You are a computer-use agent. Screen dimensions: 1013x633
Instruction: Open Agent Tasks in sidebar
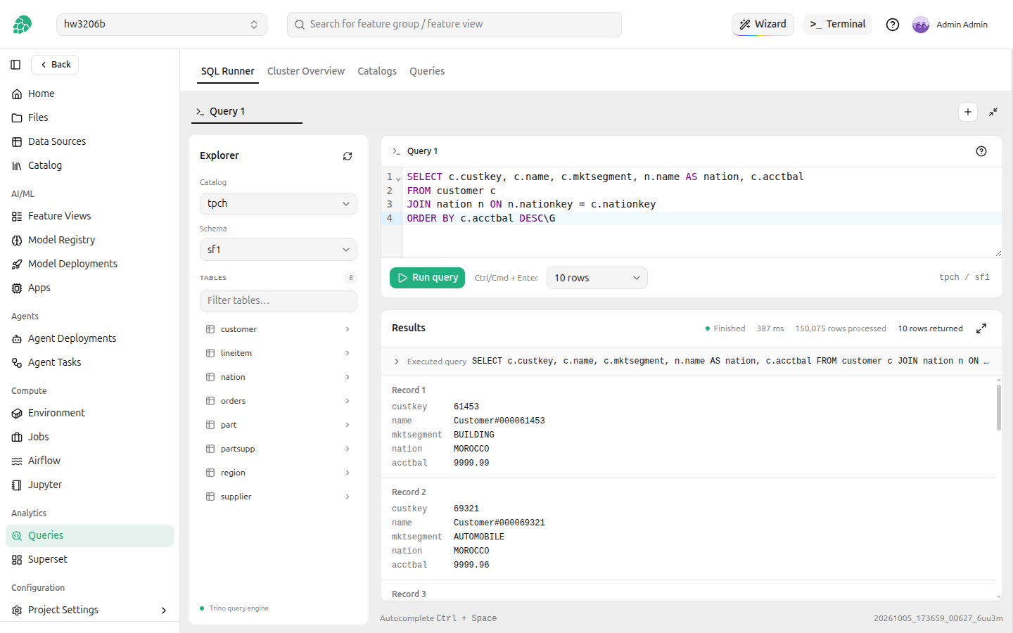point(89,362)
